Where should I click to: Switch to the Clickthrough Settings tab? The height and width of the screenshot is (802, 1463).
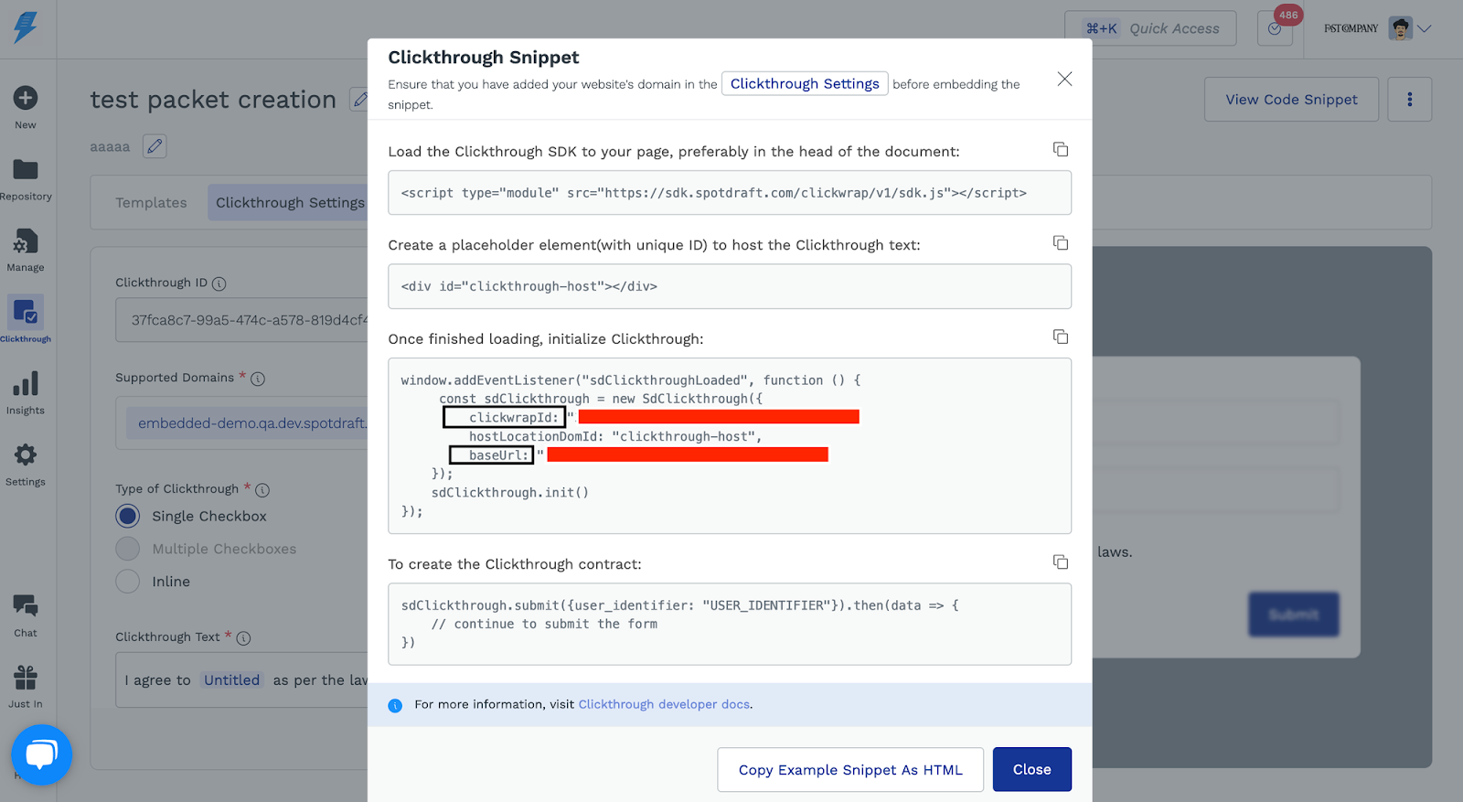pos(290,203)
